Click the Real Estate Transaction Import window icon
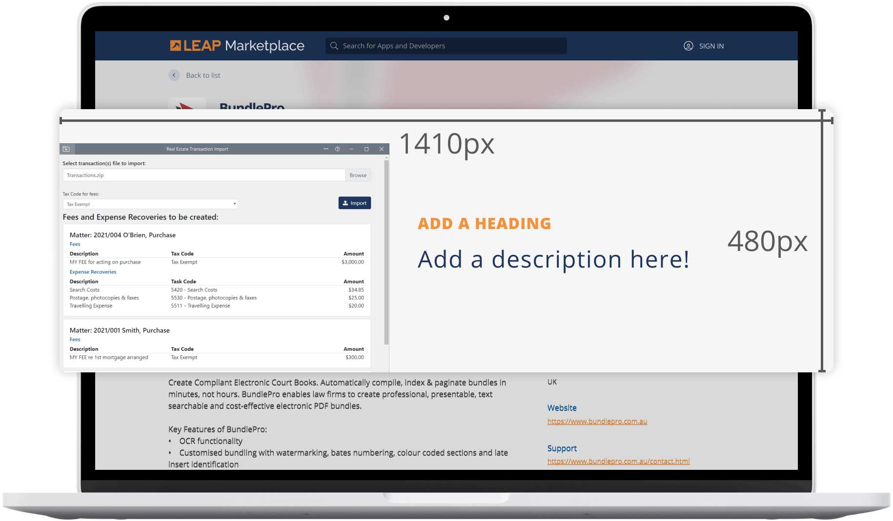The width and height of the screenshot is (893, 521). click(x=66, y=149)
